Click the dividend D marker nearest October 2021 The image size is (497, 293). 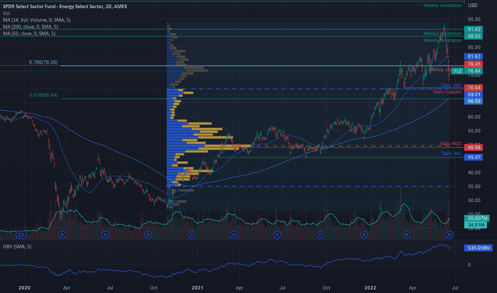320,235
